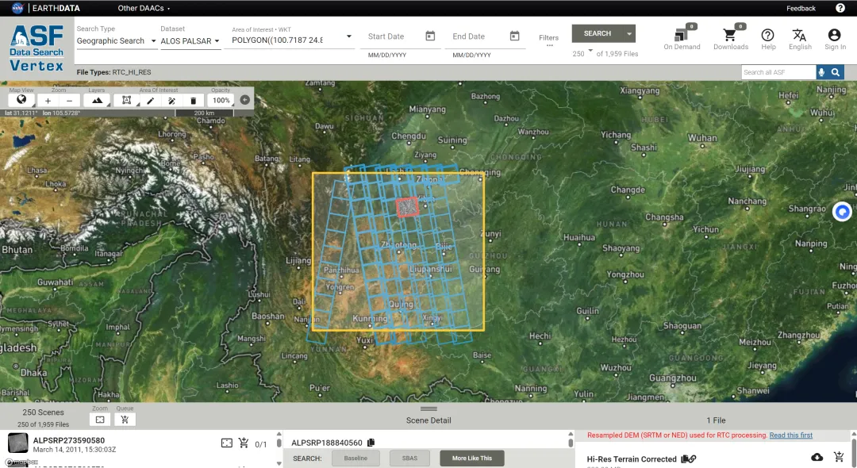Screen dimensions: 857x468
Task: Run the Search all ASF magnifier
Action: click(x=836, y=72)
